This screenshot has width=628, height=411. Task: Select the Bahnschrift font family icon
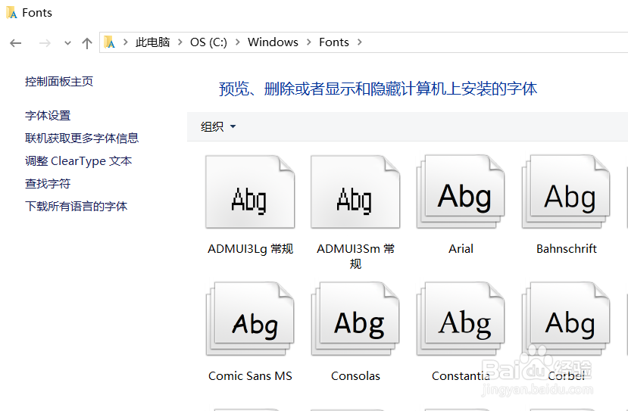pyautogui.click(x=567, y=192)
